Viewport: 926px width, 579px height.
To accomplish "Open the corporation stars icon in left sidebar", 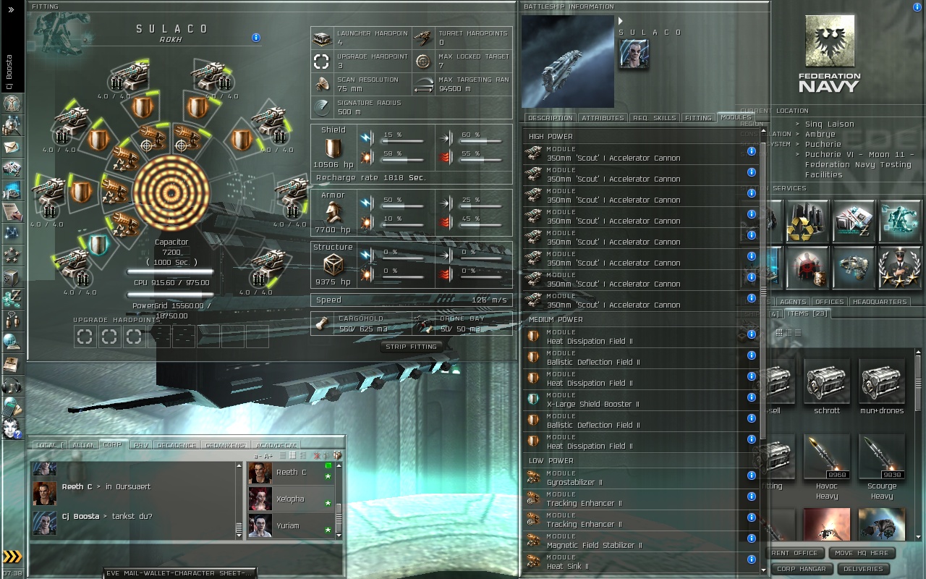I will 12,255.
